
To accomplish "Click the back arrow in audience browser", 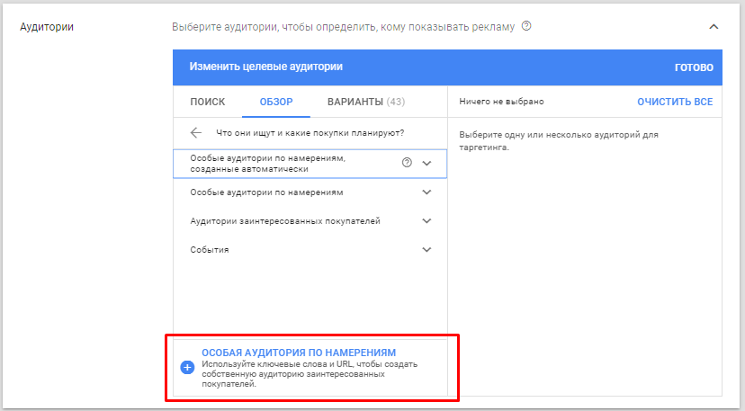I will pyautogui.click(x=196, y=133).
